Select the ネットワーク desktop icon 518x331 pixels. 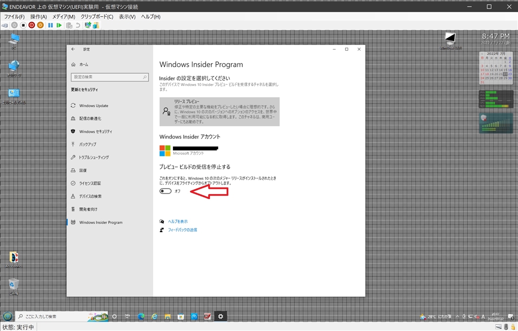point(14,69)
